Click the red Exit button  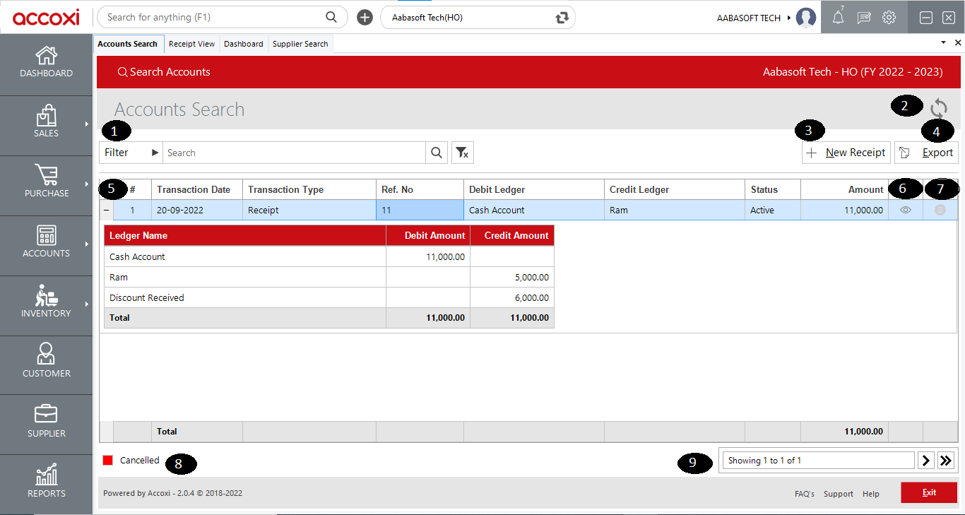point(929,492)
